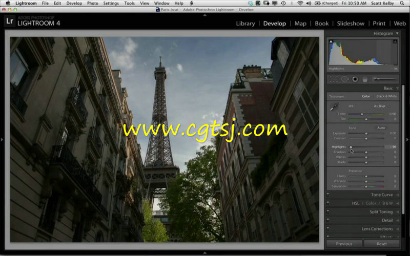410x256 pixels.
Task: Click the Exposure value 0.00 field
Action: click(392, 133)
